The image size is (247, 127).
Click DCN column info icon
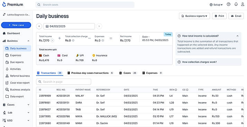coord(176,90)
